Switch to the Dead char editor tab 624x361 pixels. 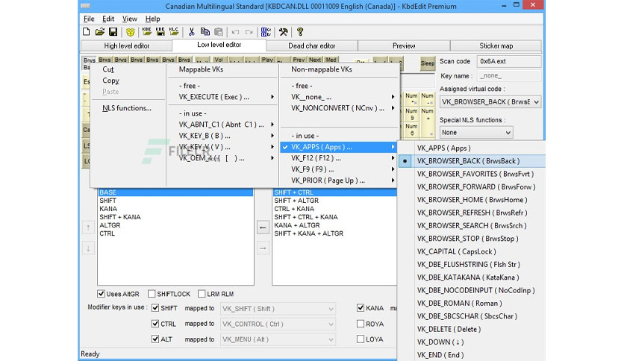click(311, 45)
